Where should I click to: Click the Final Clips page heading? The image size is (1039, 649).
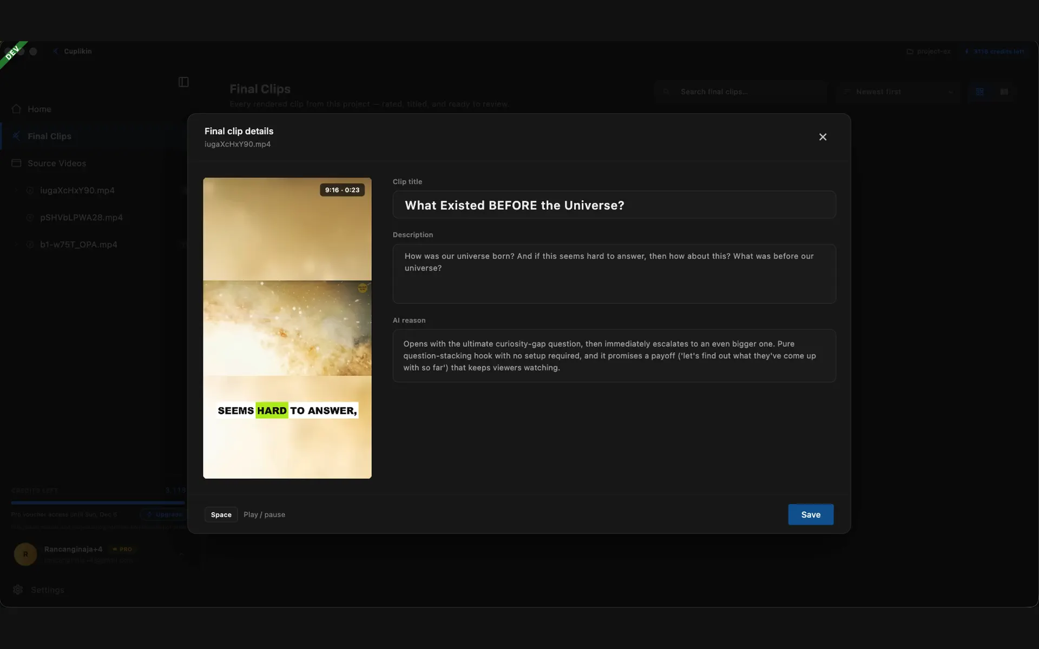tap(260, 89)
